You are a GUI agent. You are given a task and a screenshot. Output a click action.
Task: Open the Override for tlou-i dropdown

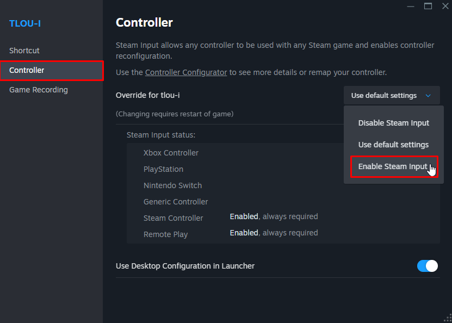point(391,95)
